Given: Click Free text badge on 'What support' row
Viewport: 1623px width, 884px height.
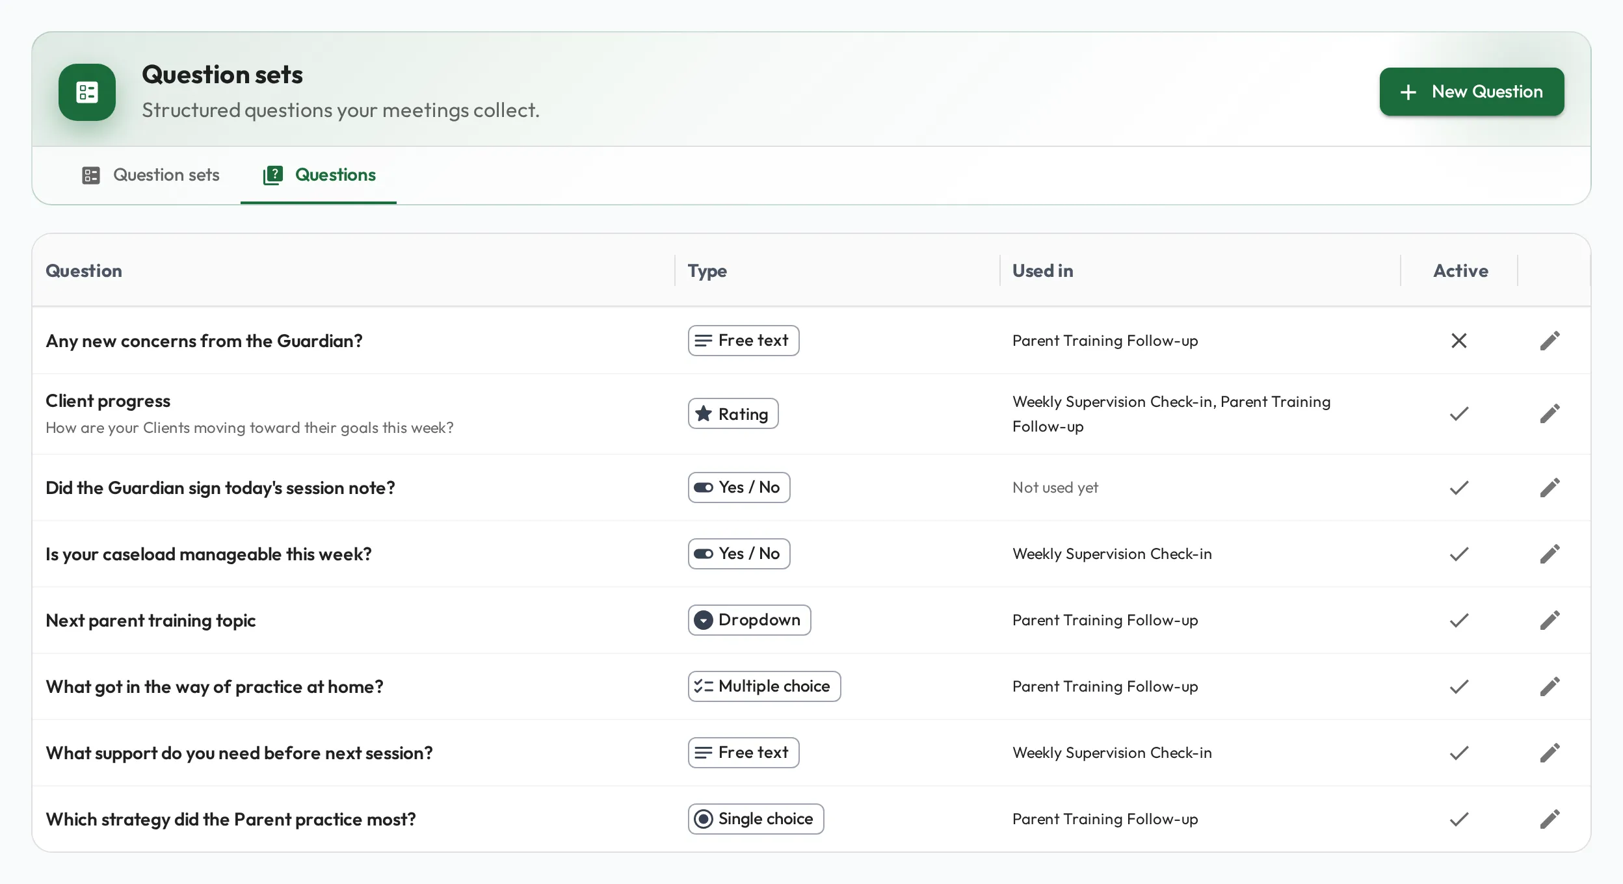Looking at the screenshot, I should (x=743, y=753).
